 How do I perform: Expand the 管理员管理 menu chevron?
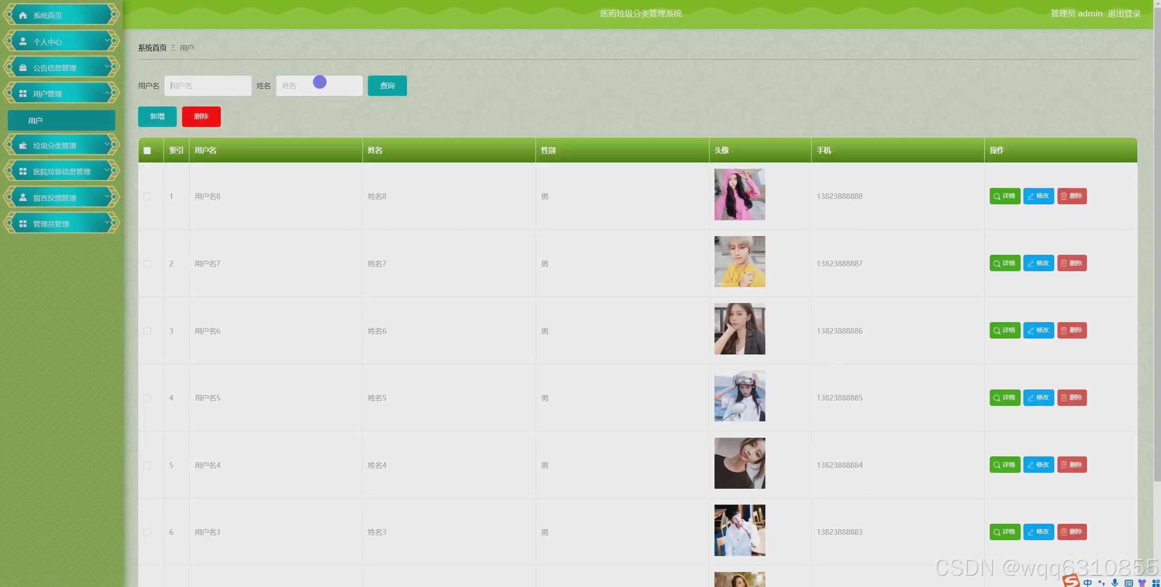point(107,222)
